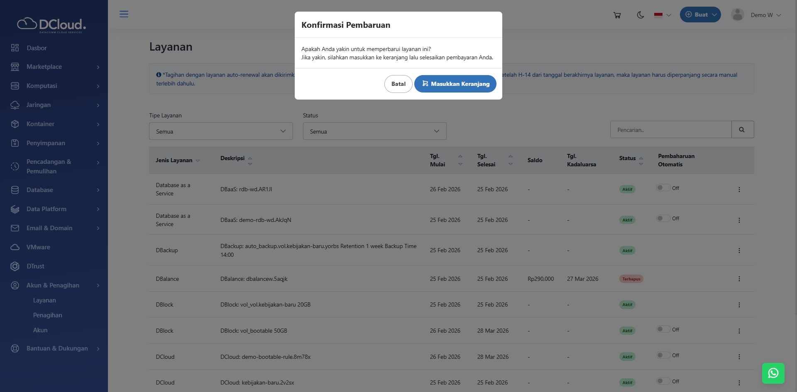The width and height of the screenshot is (797, 392).
Task: Open the WhatsApp chat button
Action: tap(773, 373)
